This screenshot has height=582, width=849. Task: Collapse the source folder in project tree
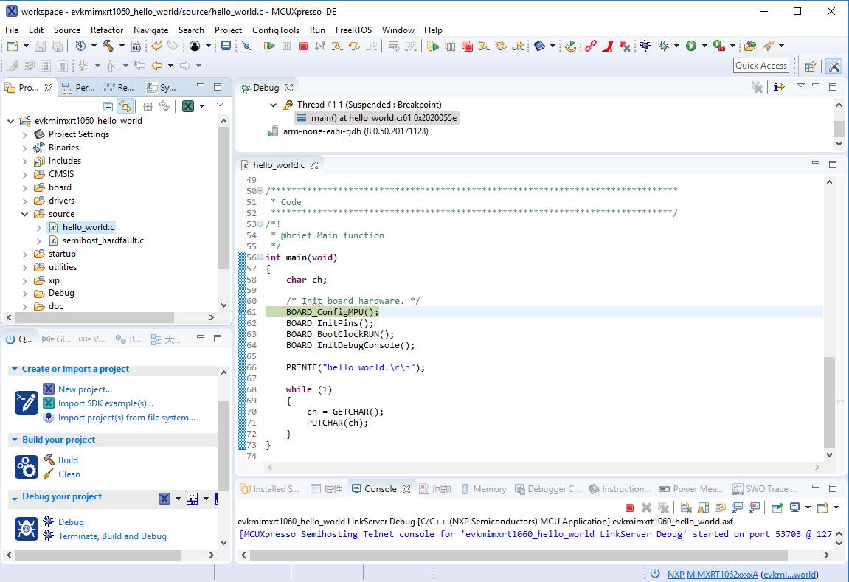[25, 214]
